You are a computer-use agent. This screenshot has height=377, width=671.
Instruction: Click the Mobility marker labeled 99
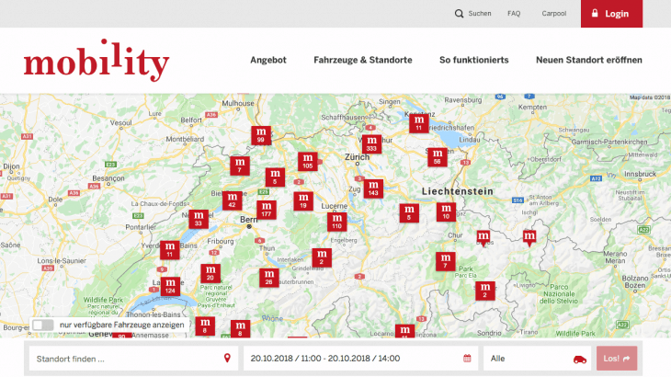pos(261,135)
